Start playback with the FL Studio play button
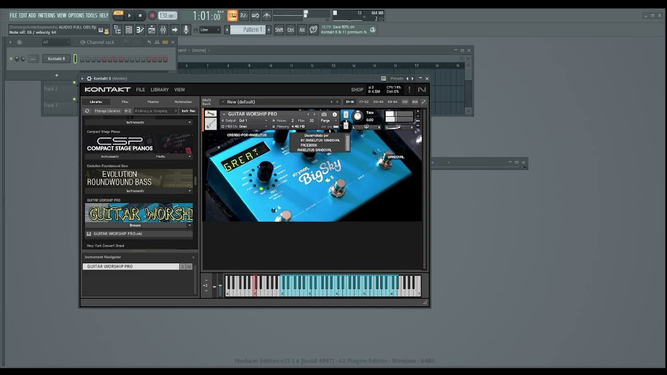Screen dimensions: 667x375 tap(129, 16)
